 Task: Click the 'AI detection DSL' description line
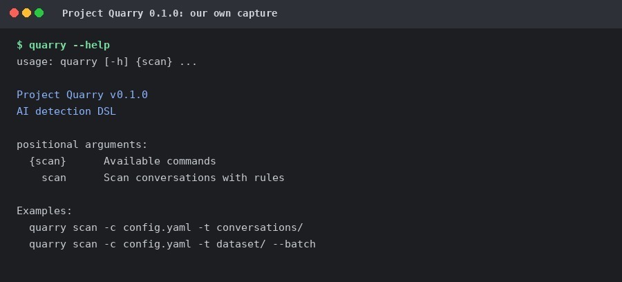(66, 111)
